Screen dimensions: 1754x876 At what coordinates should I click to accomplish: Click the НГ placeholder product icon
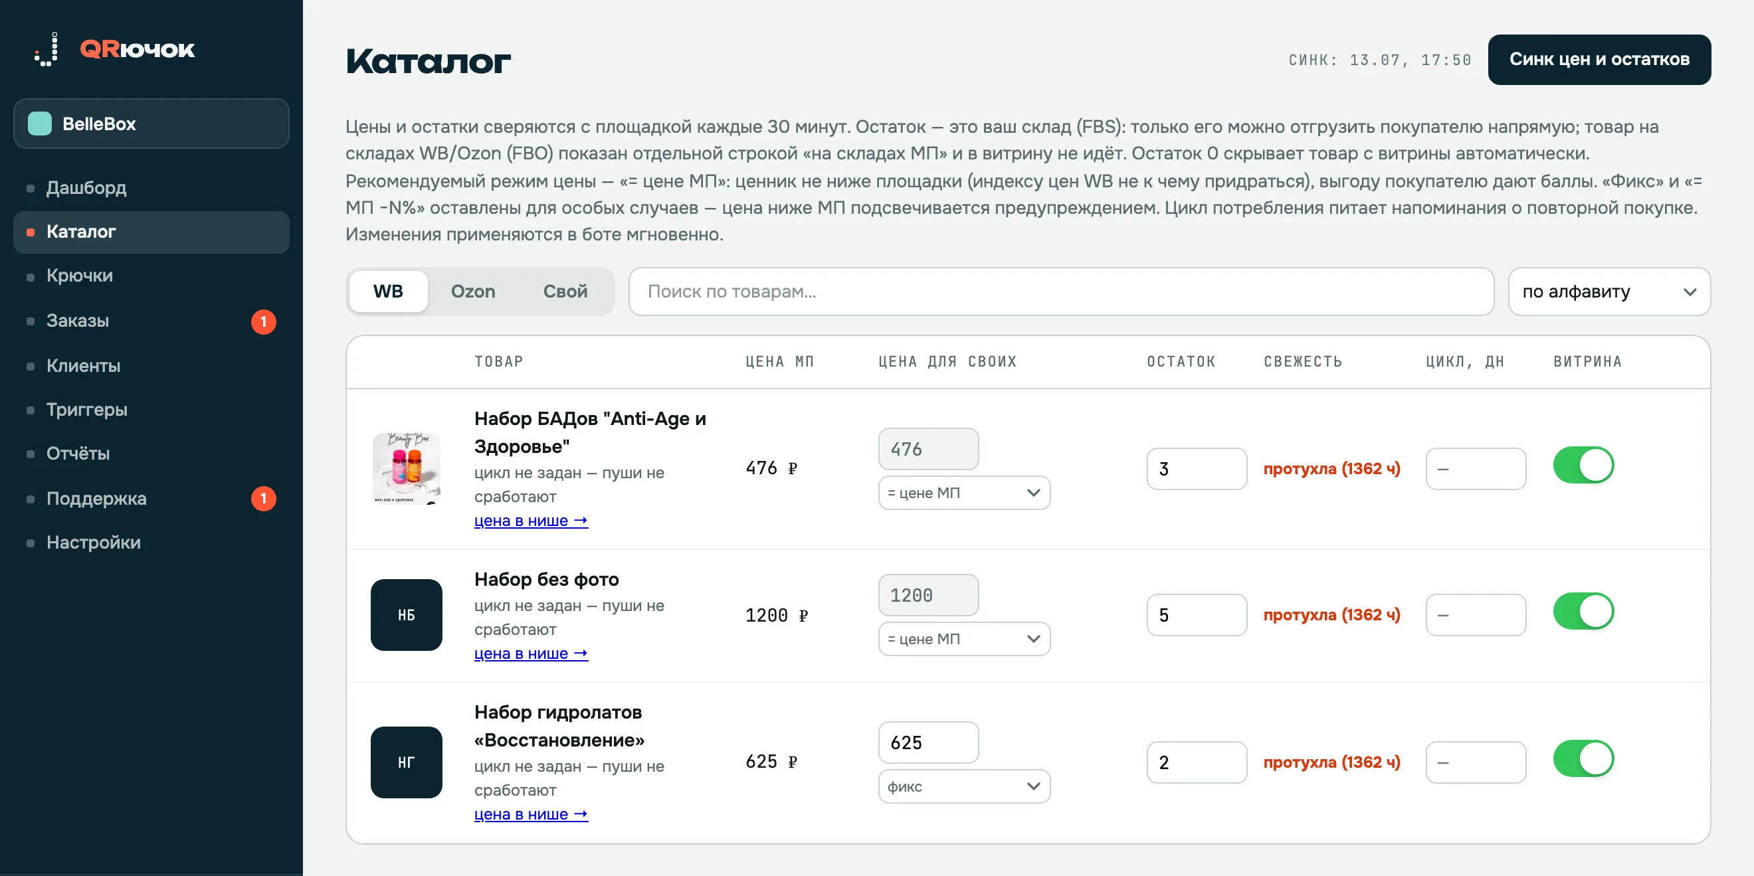pos(407,762)
